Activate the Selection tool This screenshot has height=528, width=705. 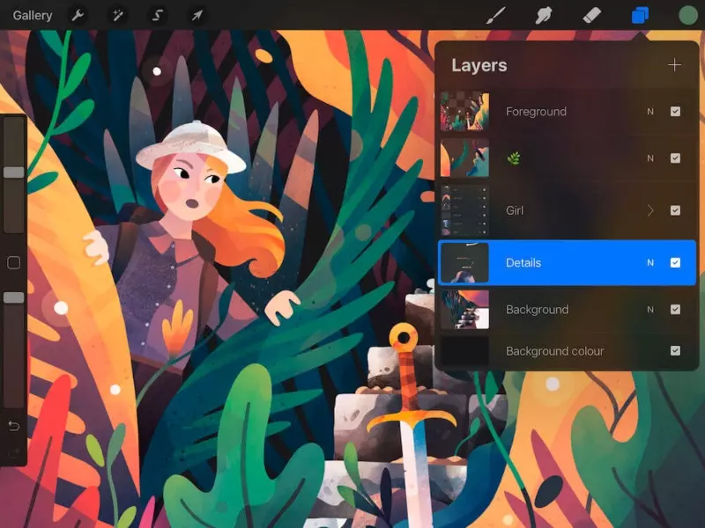coord(158,15)
